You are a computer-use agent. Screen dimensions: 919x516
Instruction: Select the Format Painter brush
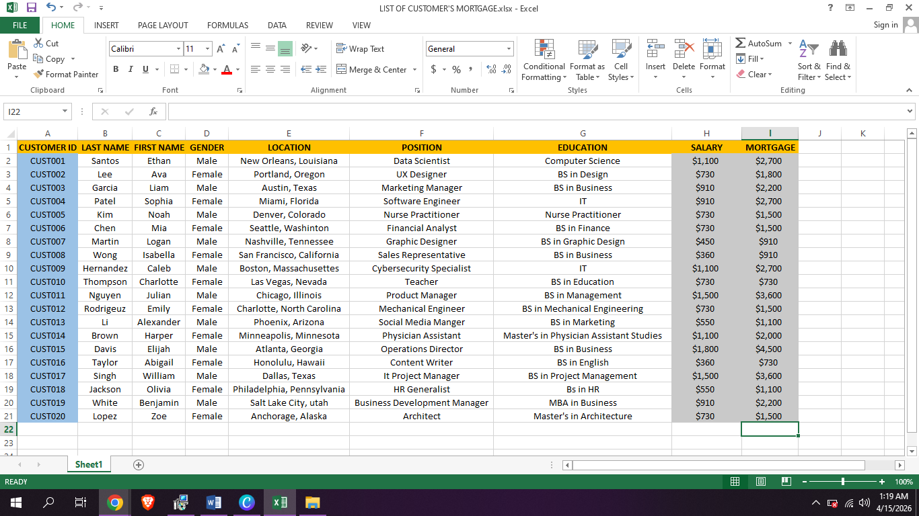66,74
